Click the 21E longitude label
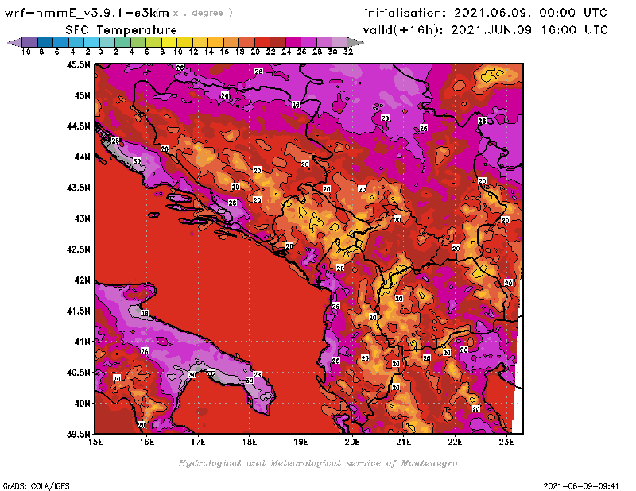The height and width of the screenshot is (491, 636). (404, 442)
